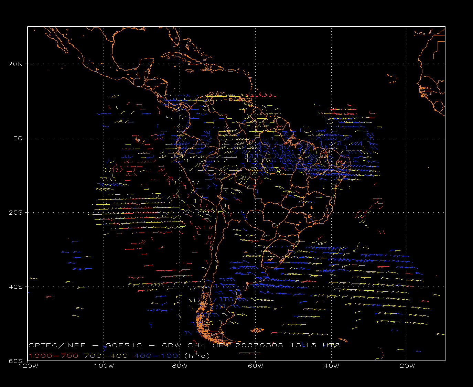This screenshot has height=387, width=473.
Task: Click the 40S latitude label
Action: click(16, 287)
